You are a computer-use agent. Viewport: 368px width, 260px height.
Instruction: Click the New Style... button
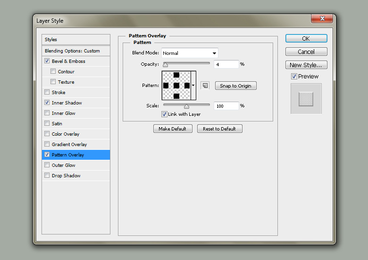click(306, 65)
